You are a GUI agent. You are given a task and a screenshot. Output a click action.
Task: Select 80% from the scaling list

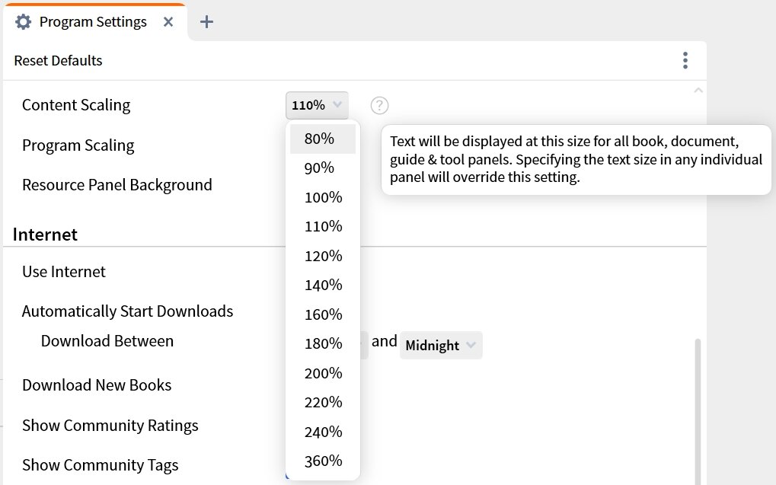pyautogui.click(x=323, y=139)
